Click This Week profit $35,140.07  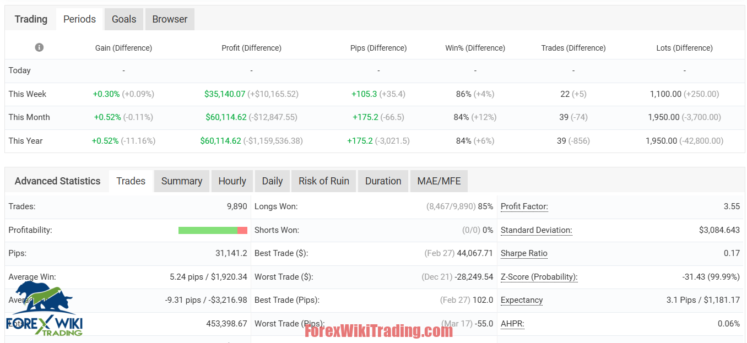(x=225, y=94)
